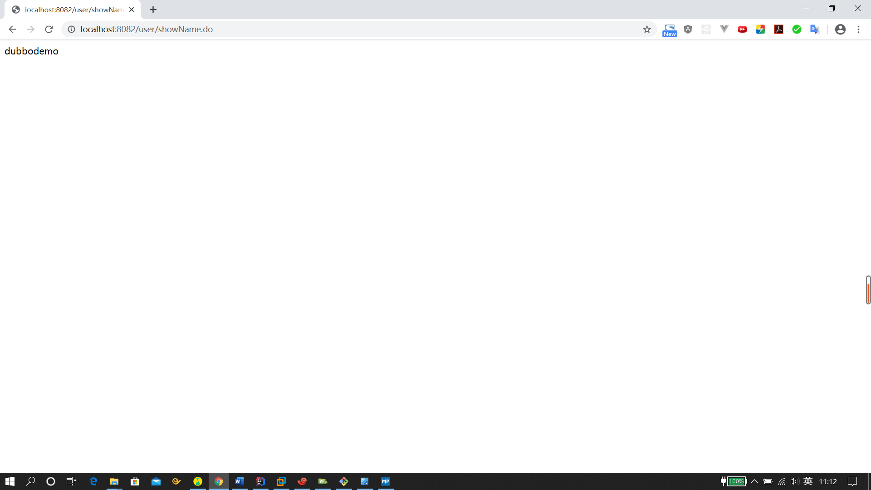This screenshot has width=871, height=490.
Task: Open a new browser tab
Action: [x=153, y=10]
